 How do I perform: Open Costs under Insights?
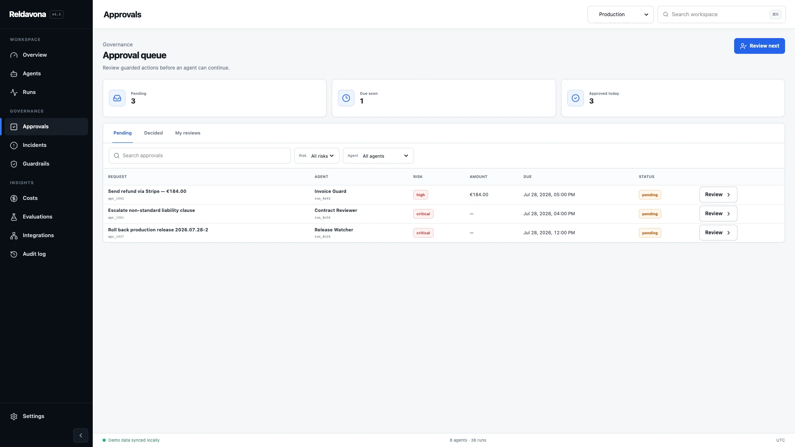(x=46, y=198)
